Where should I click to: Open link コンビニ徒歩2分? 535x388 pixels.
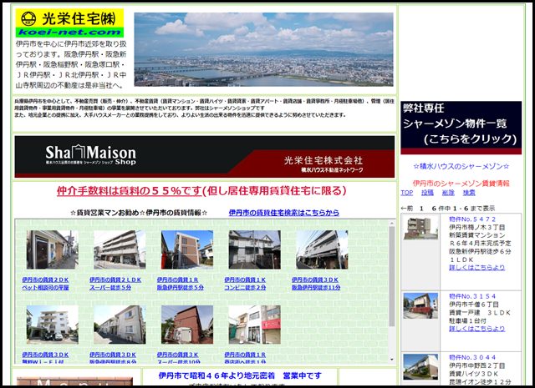245,288
